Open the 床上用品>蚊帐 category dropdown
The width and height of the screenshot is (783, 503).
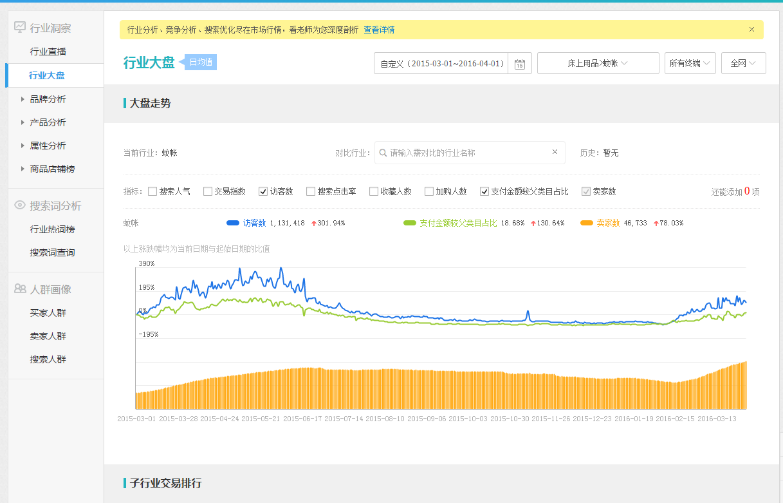[x=598, y=63]
